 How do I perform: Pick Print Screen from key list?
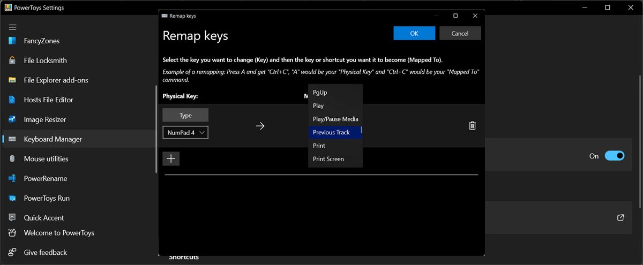[328, 159]
